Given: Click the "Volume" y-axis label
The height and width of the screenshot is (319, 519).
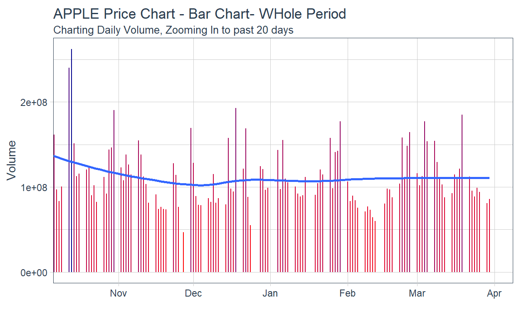Looking at the screenshot, I should [x=12, y=160].
